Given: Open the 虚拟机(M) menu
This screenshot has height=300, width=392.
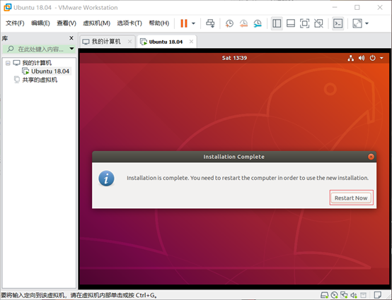Looking at the screenshot, I should point(96,23).
